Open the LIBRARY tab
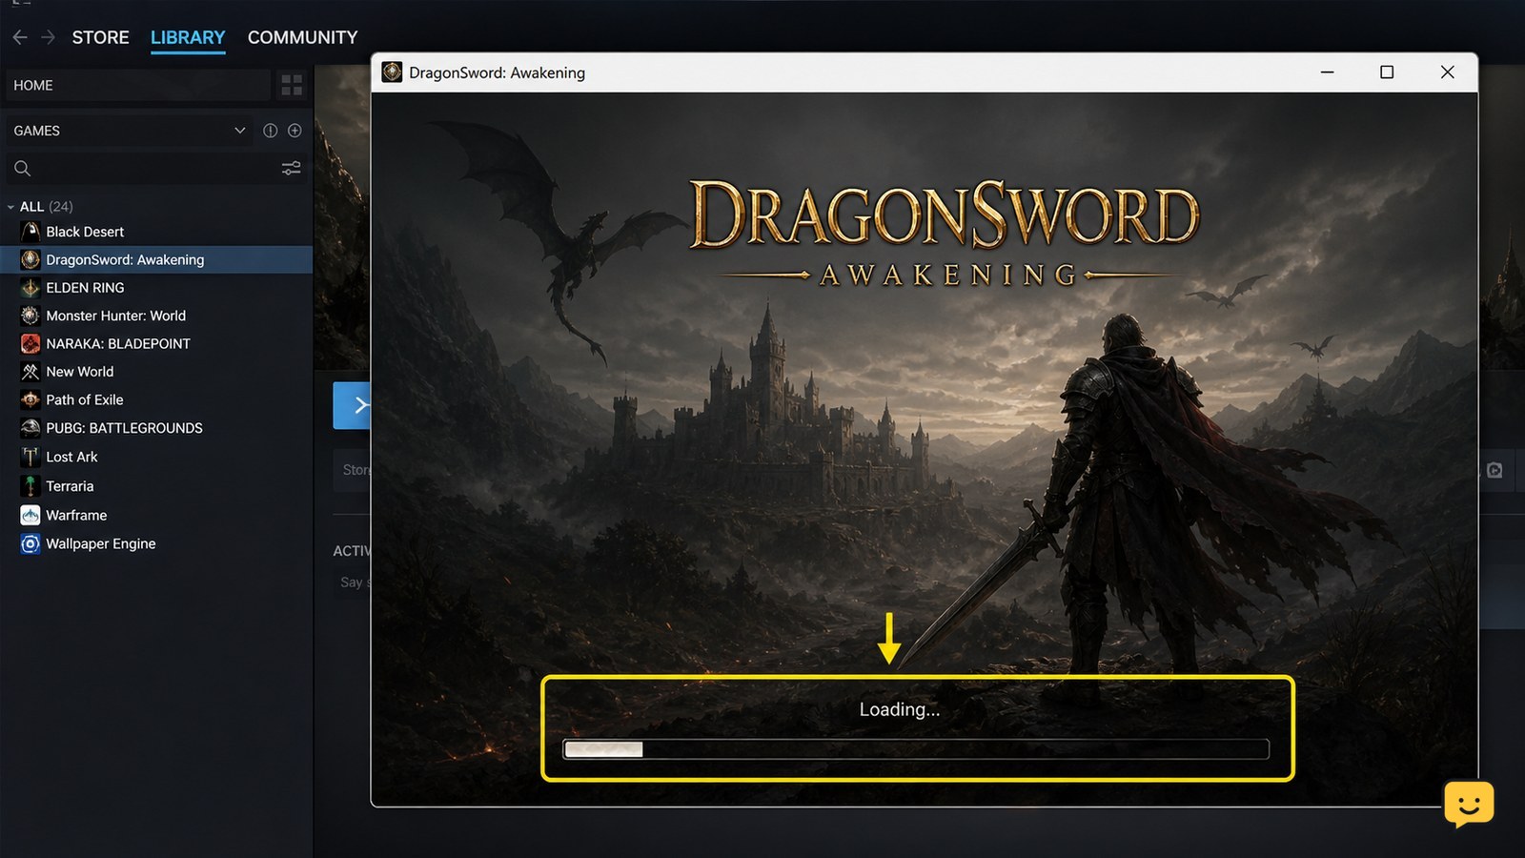Viewport: 1525px width, 858px height. (188, 37)
